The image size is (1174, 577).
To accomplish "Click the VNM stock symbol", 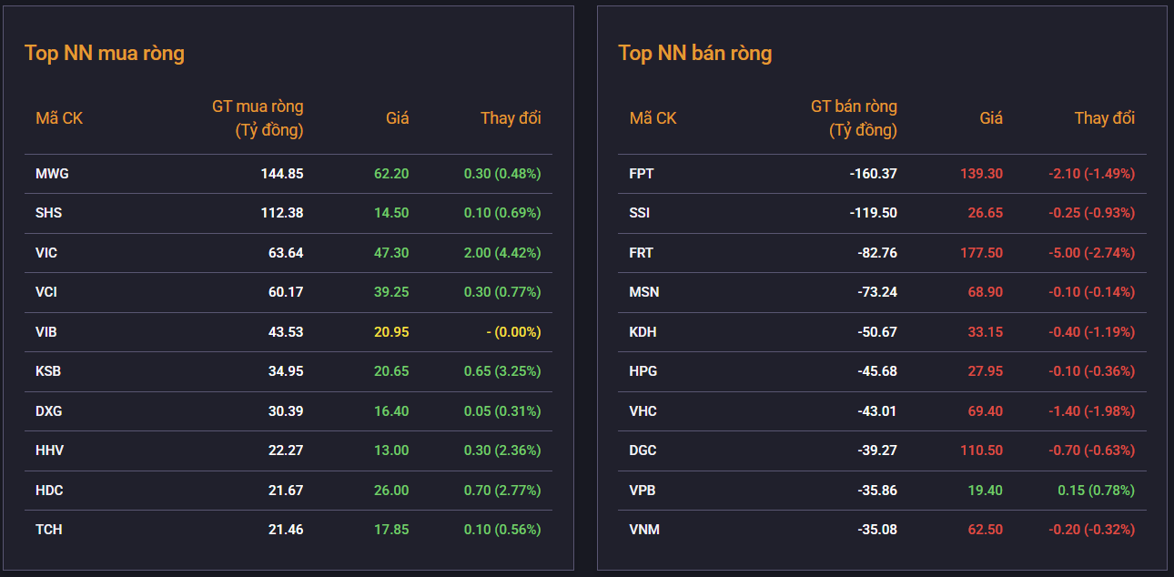I will (x=643, y=530).
